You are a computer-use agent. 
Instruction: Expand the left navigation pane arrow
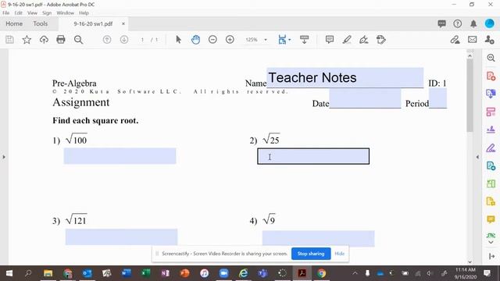pos(4,157)
